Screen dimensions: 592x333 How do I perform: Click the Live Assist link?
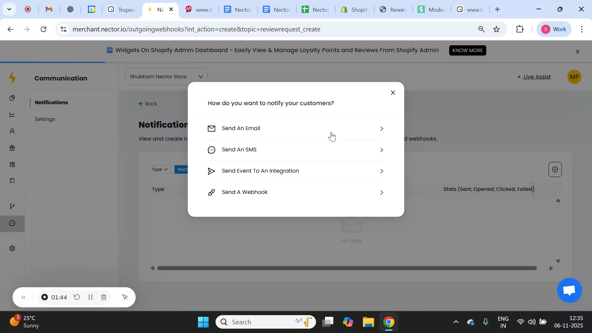537,77
